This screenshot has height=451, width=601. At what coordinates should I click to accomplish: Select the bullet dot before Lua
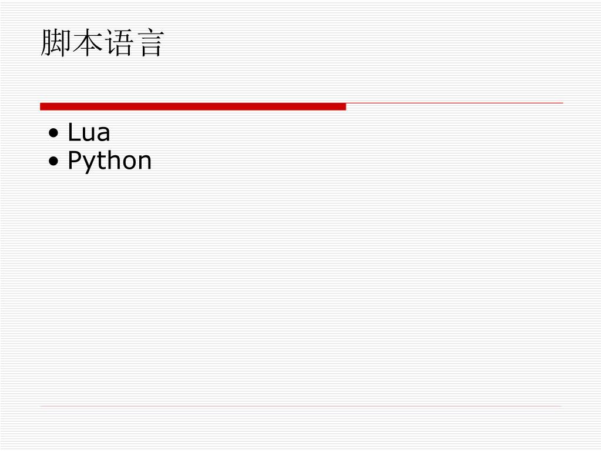(x=53, y=133)
